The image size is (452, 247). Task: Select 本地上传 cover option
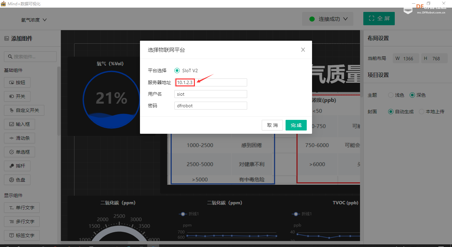[x=422, y=112]
